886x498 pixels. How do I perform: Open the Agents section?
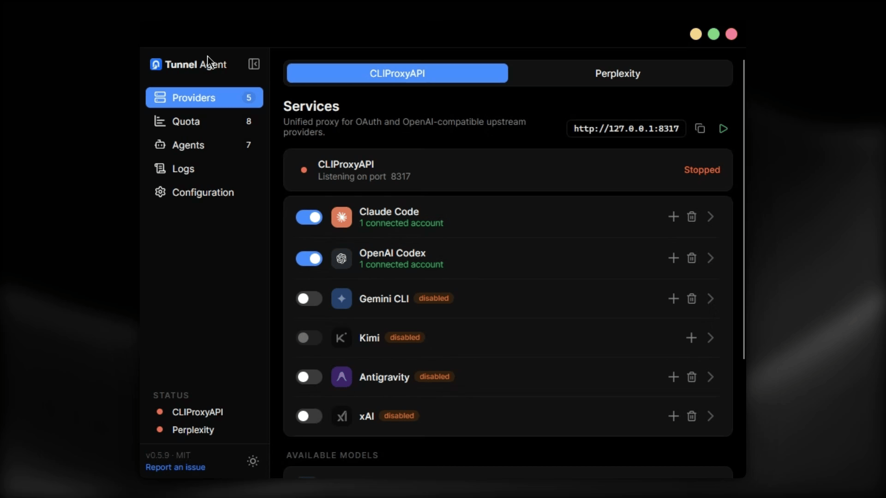tap(204, 145)
